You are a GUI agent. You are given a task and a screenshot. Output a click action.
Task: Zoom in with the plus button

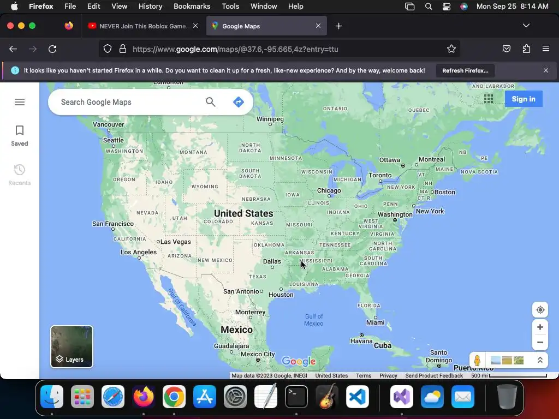pos(540,327)
